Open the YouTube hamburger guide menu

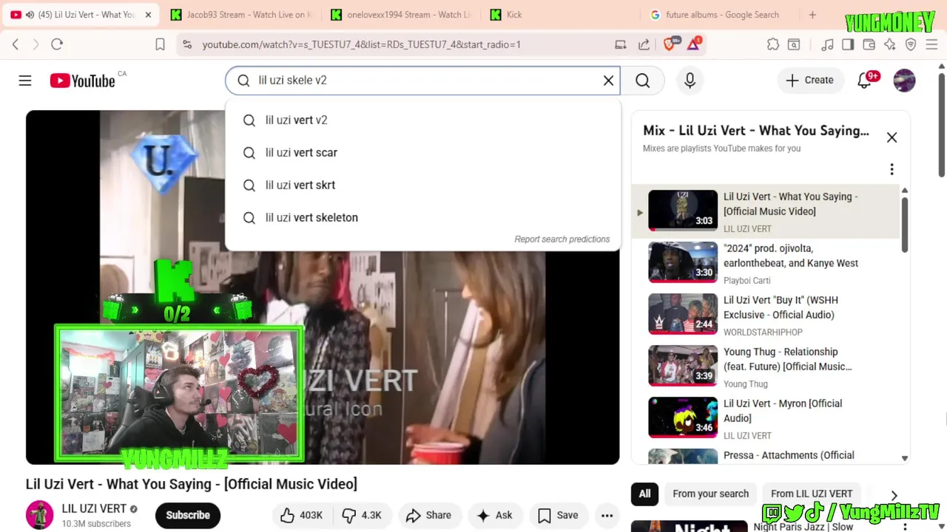(25, 81)
